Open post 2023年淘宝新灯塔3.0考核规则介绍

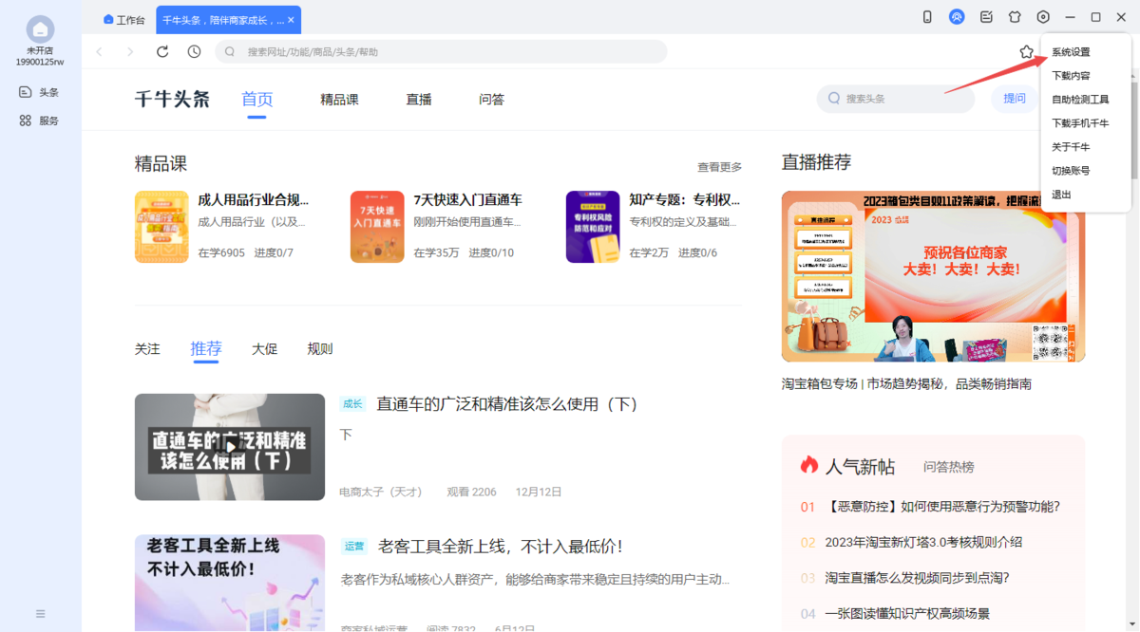pyautogui.click(x=923, y=543)
